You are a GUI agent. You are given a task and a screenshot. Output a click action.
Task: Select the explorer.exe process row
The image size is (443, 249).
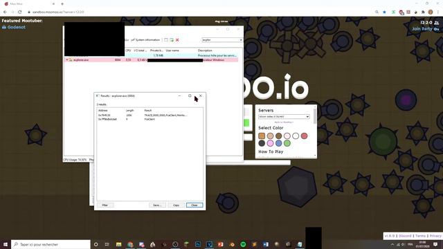[x=151, y=60]
